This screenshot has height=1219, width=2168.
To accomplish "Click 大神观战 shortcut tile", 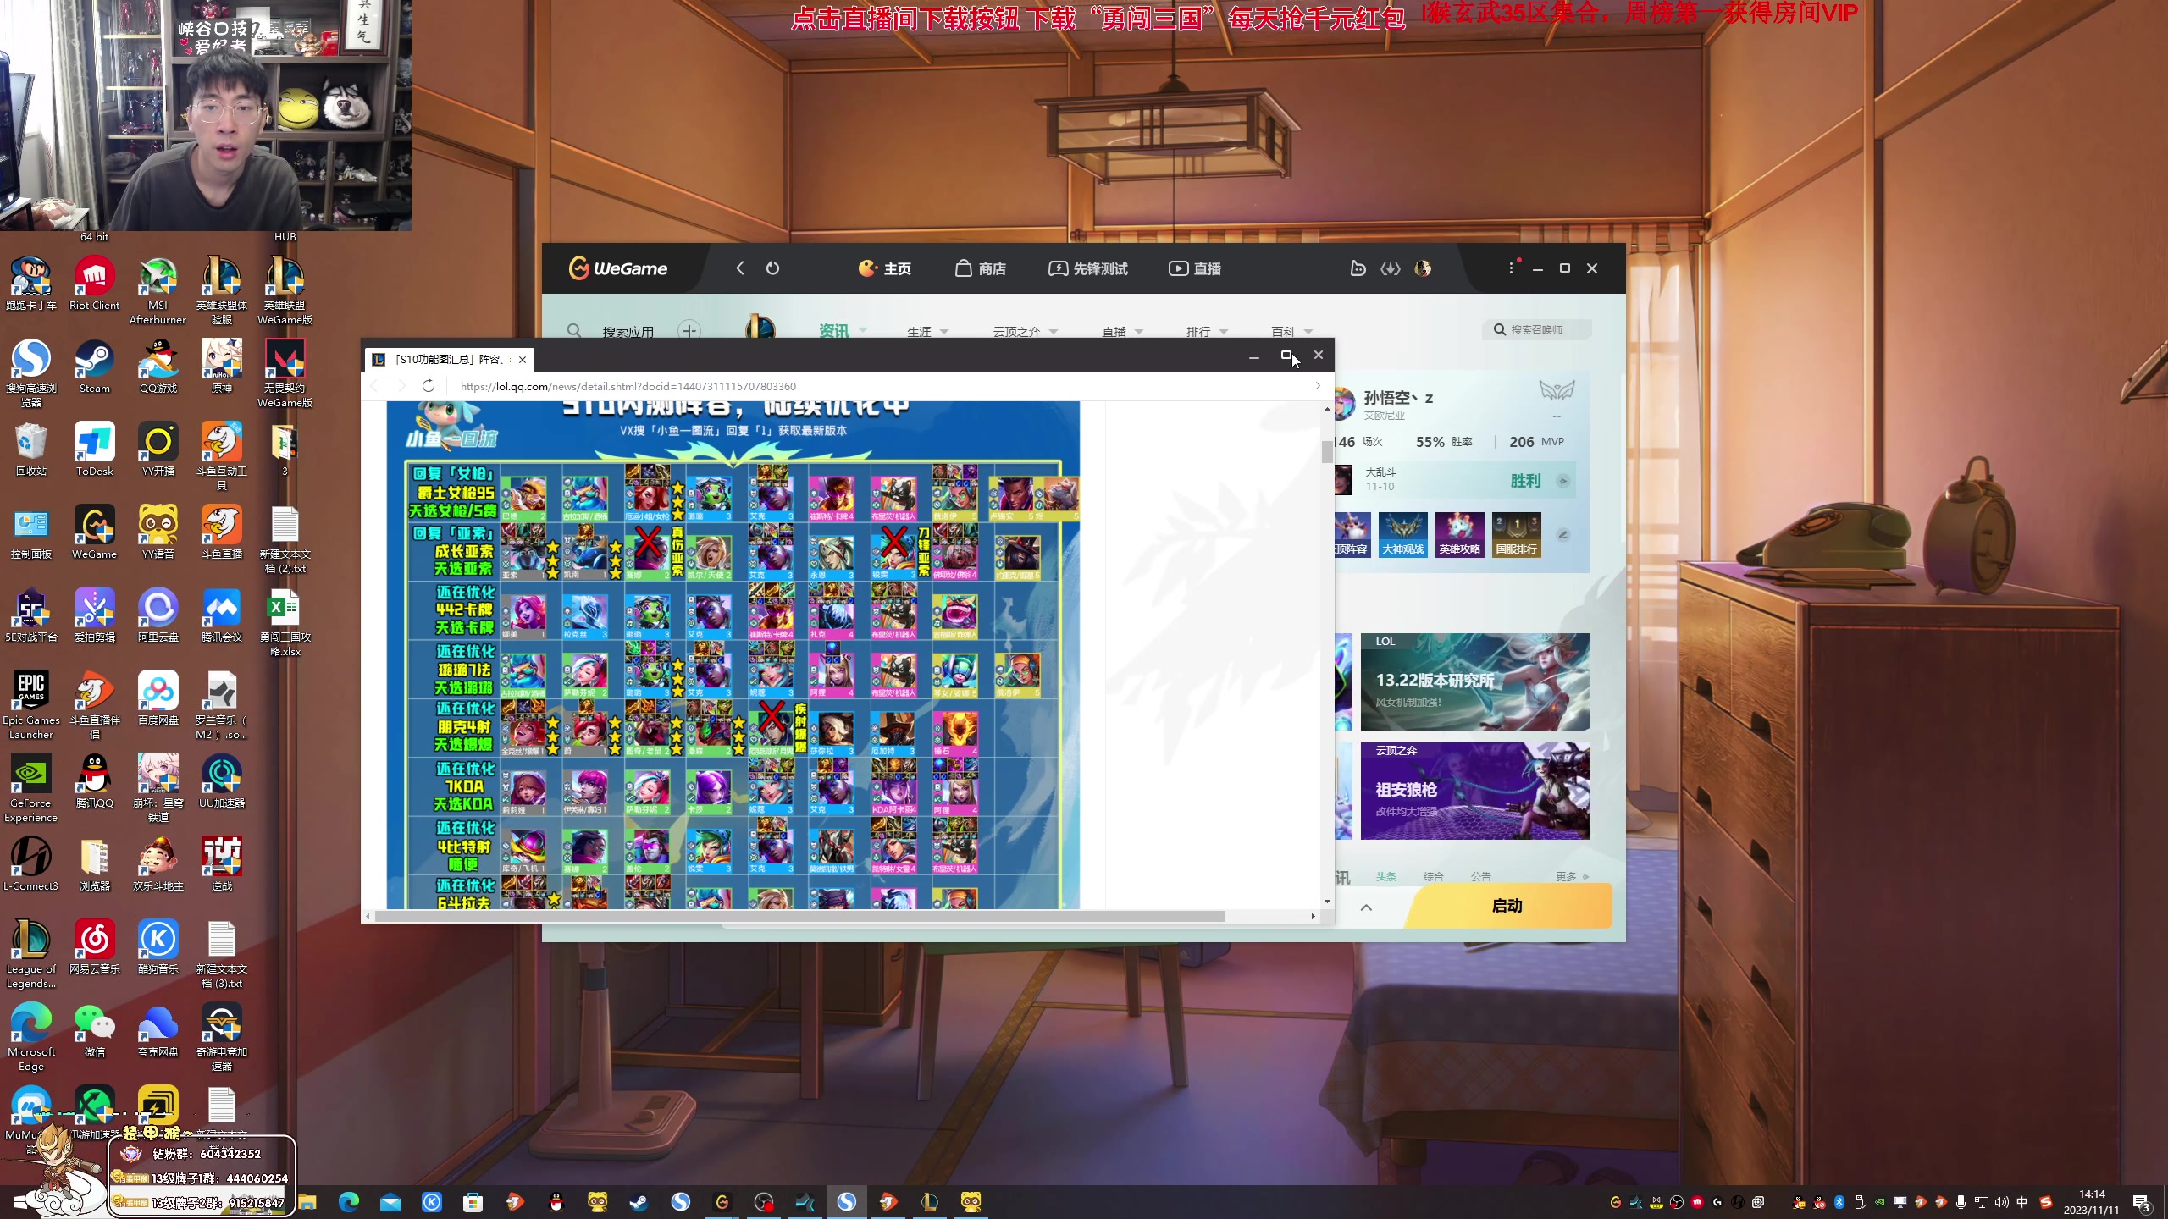I will [x=1403, y=535].
